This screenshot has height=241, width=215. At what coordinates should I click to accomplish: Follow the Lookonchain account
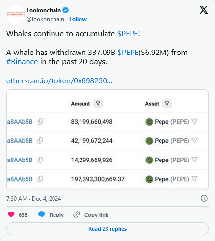pyautogui.click(x=78, y=19)
